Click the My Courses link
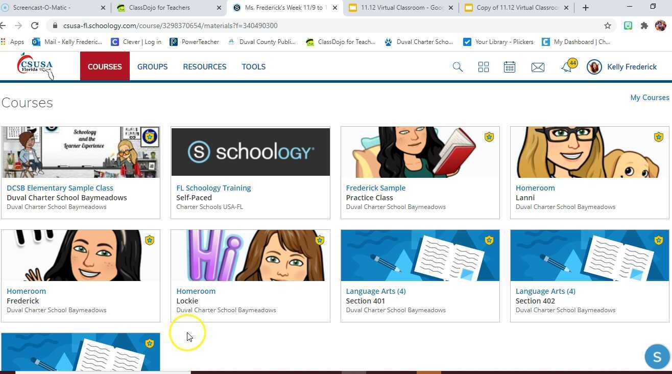672x374 pixels. (x=650, y=98)
